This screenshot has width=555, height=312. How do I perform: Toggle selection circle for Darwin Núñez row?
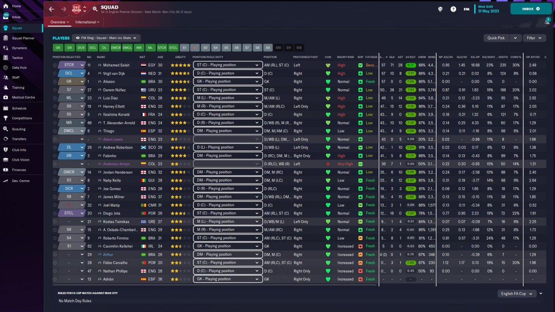click(x=55, y=90)
